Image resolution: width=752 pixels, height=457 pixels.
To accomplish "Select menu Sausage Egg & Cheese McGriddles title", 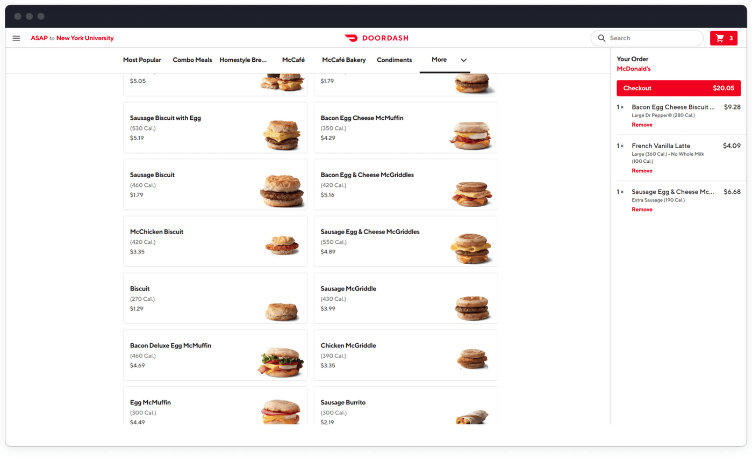I will (x=370, y=232).
